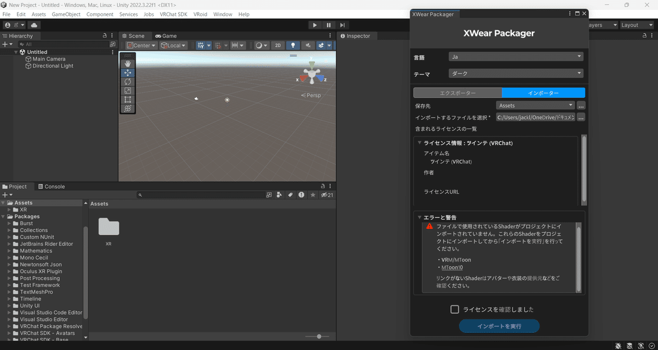658x350 pixels.
Task: Browse for import file button
Action: click(581, 117)
